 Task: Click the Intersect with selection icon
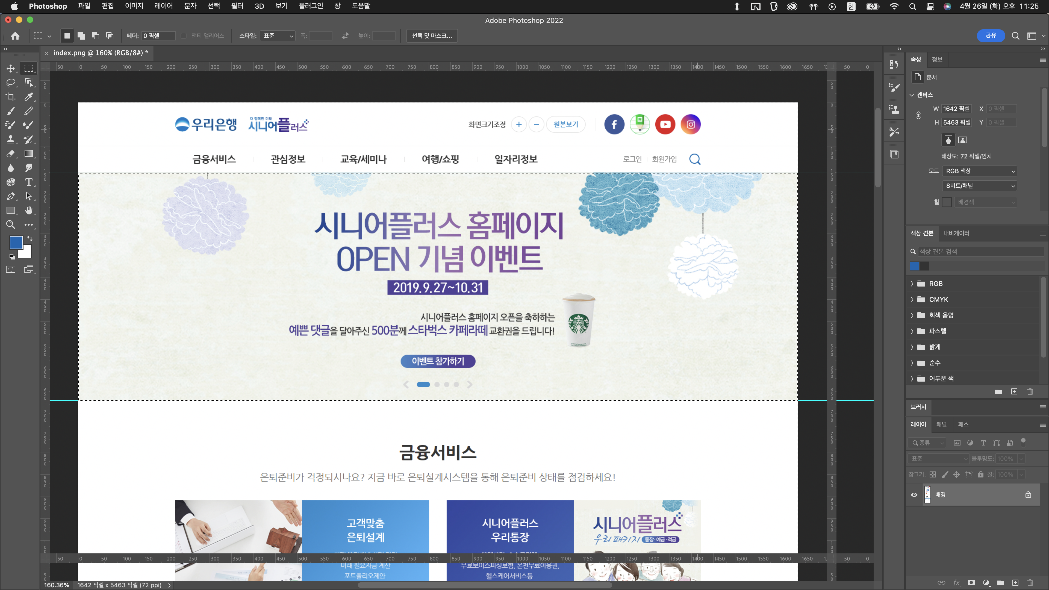coord(110,36)
